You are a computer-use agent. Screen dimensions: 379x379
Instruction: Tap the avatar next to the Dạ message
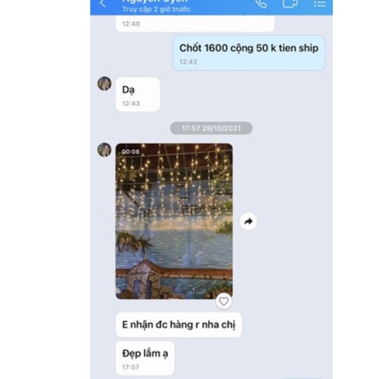click(104, 83)
